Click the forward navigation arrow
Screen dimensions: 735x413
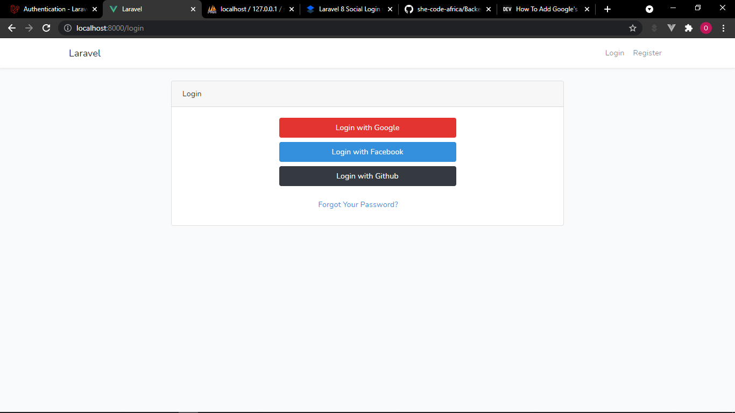(29, 28)
